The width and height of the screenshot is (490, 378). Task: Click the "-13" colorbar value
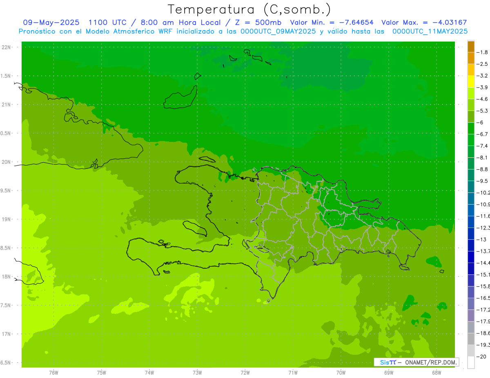482,239
